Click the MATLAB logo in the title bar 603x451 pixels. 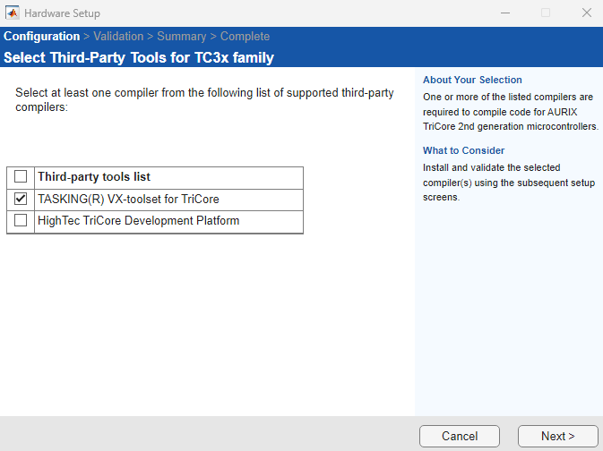click(x=13, y=13)
